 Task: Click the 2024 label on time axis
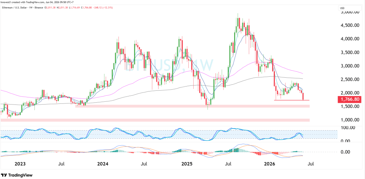point(103,164)
